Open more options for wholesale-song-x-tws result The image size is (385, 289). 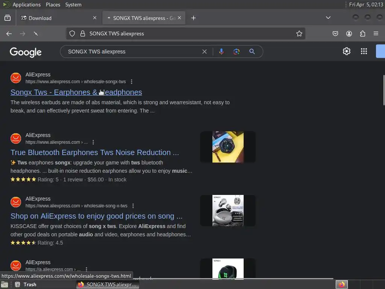point(133,206)
